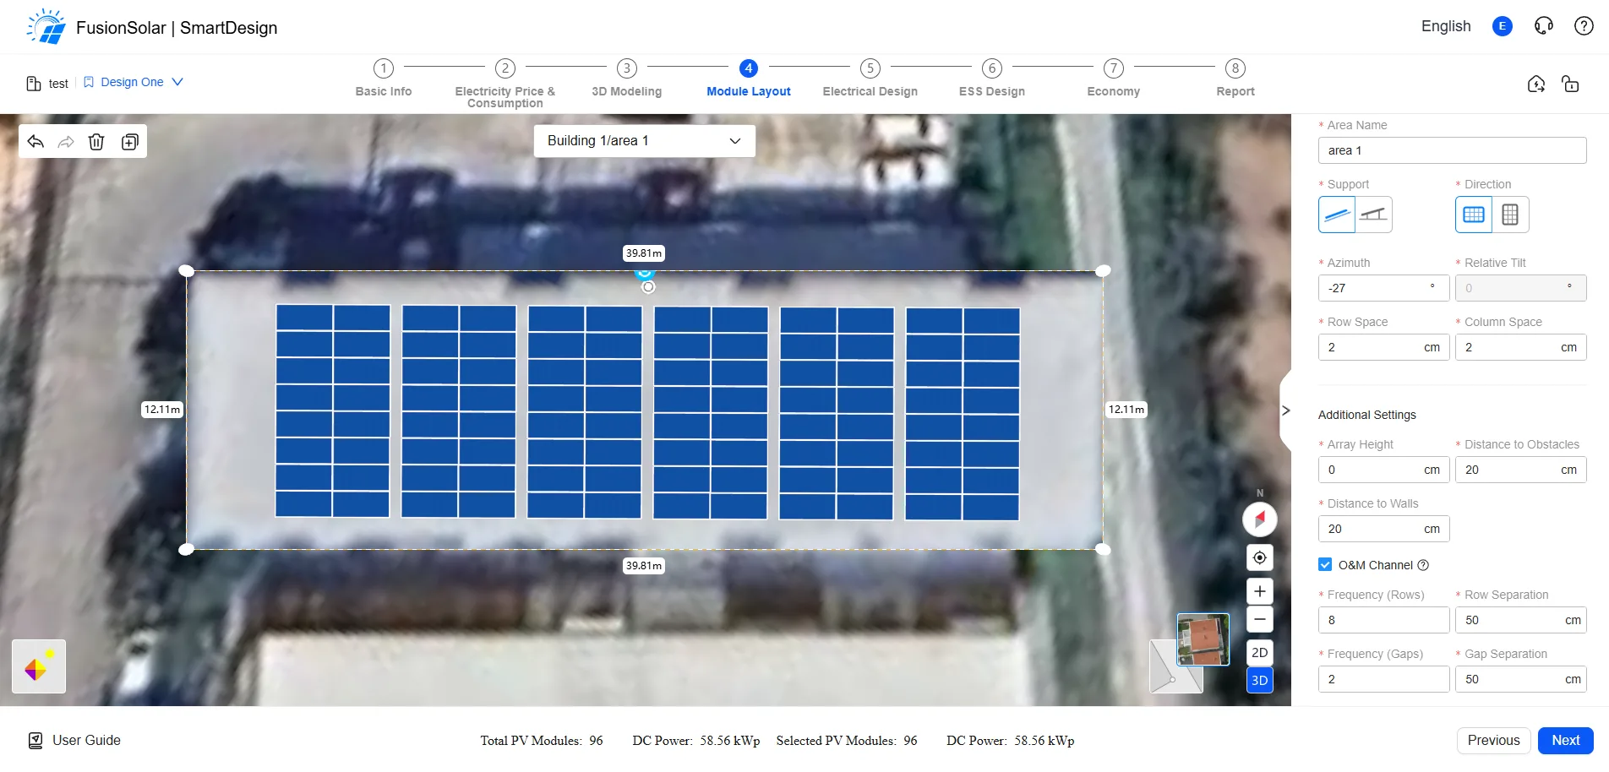Zoom in the map with plus button
Screen dimensions: 1609x772
click(x=1259, y=591)
